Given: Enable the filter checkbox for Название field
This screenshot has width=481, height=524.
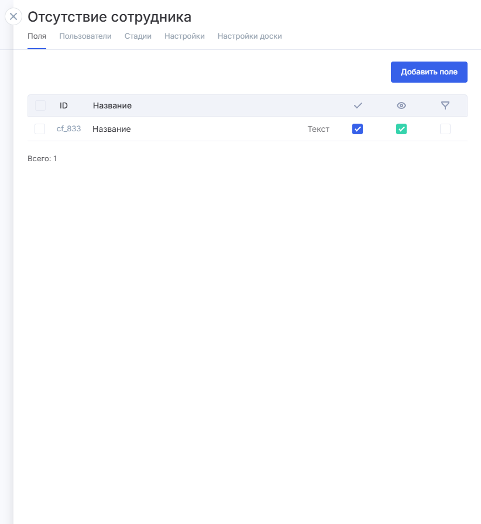Looking at the screenshot, I should pos(445,129).
